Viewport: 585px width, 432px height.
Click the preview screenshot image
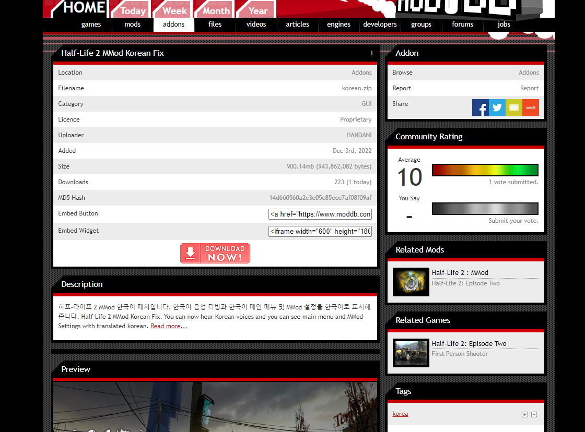[215, 406]
